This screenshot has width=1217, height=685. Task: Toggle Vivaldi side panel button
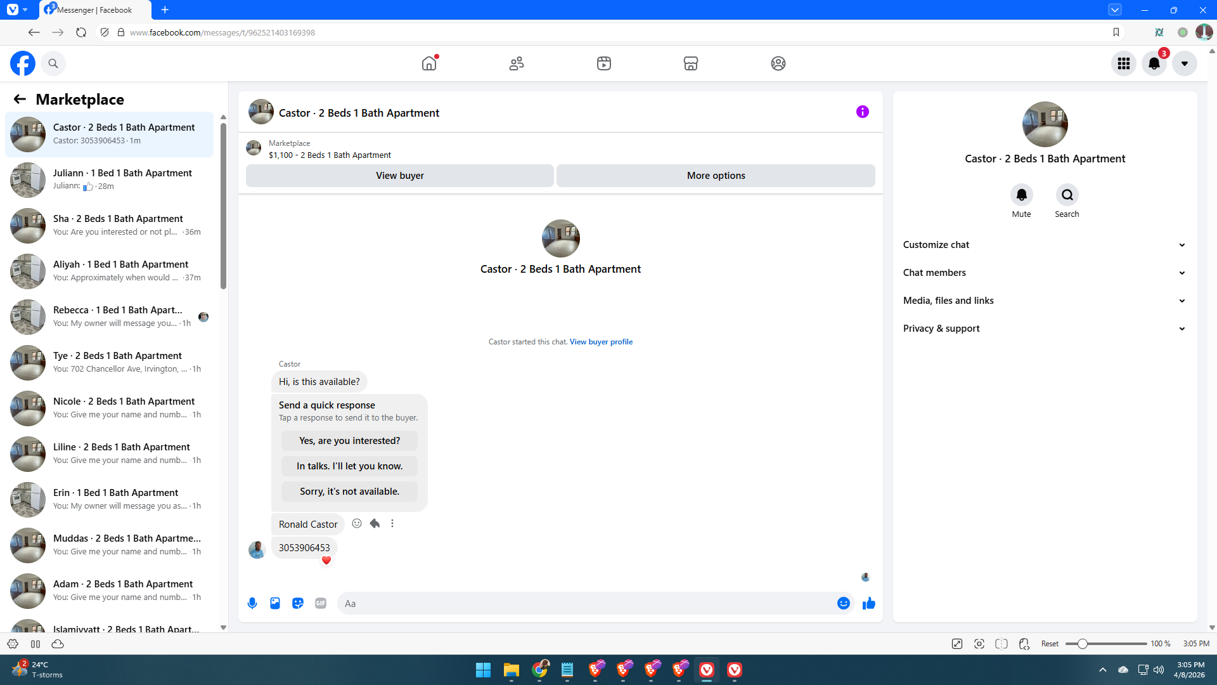[x=35, y=644]
